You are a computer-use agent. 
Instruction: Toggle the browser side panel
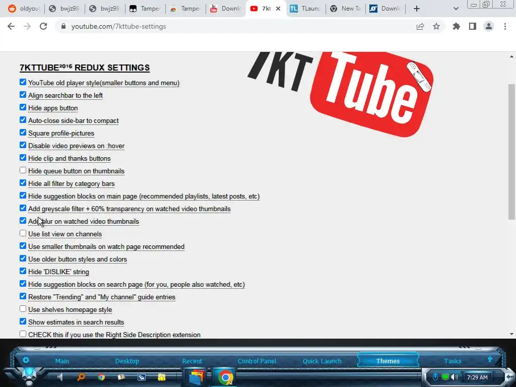pos(473,26)
